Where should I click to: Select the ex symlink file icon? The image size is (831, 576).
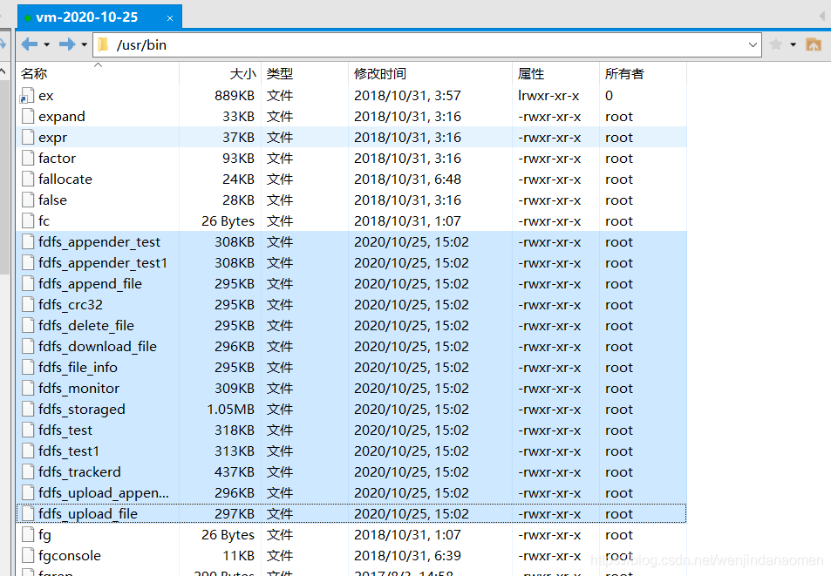(28, 96)
